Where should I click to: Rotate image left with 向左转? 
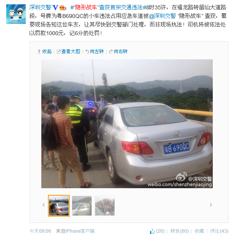click(x=95, y=51)
